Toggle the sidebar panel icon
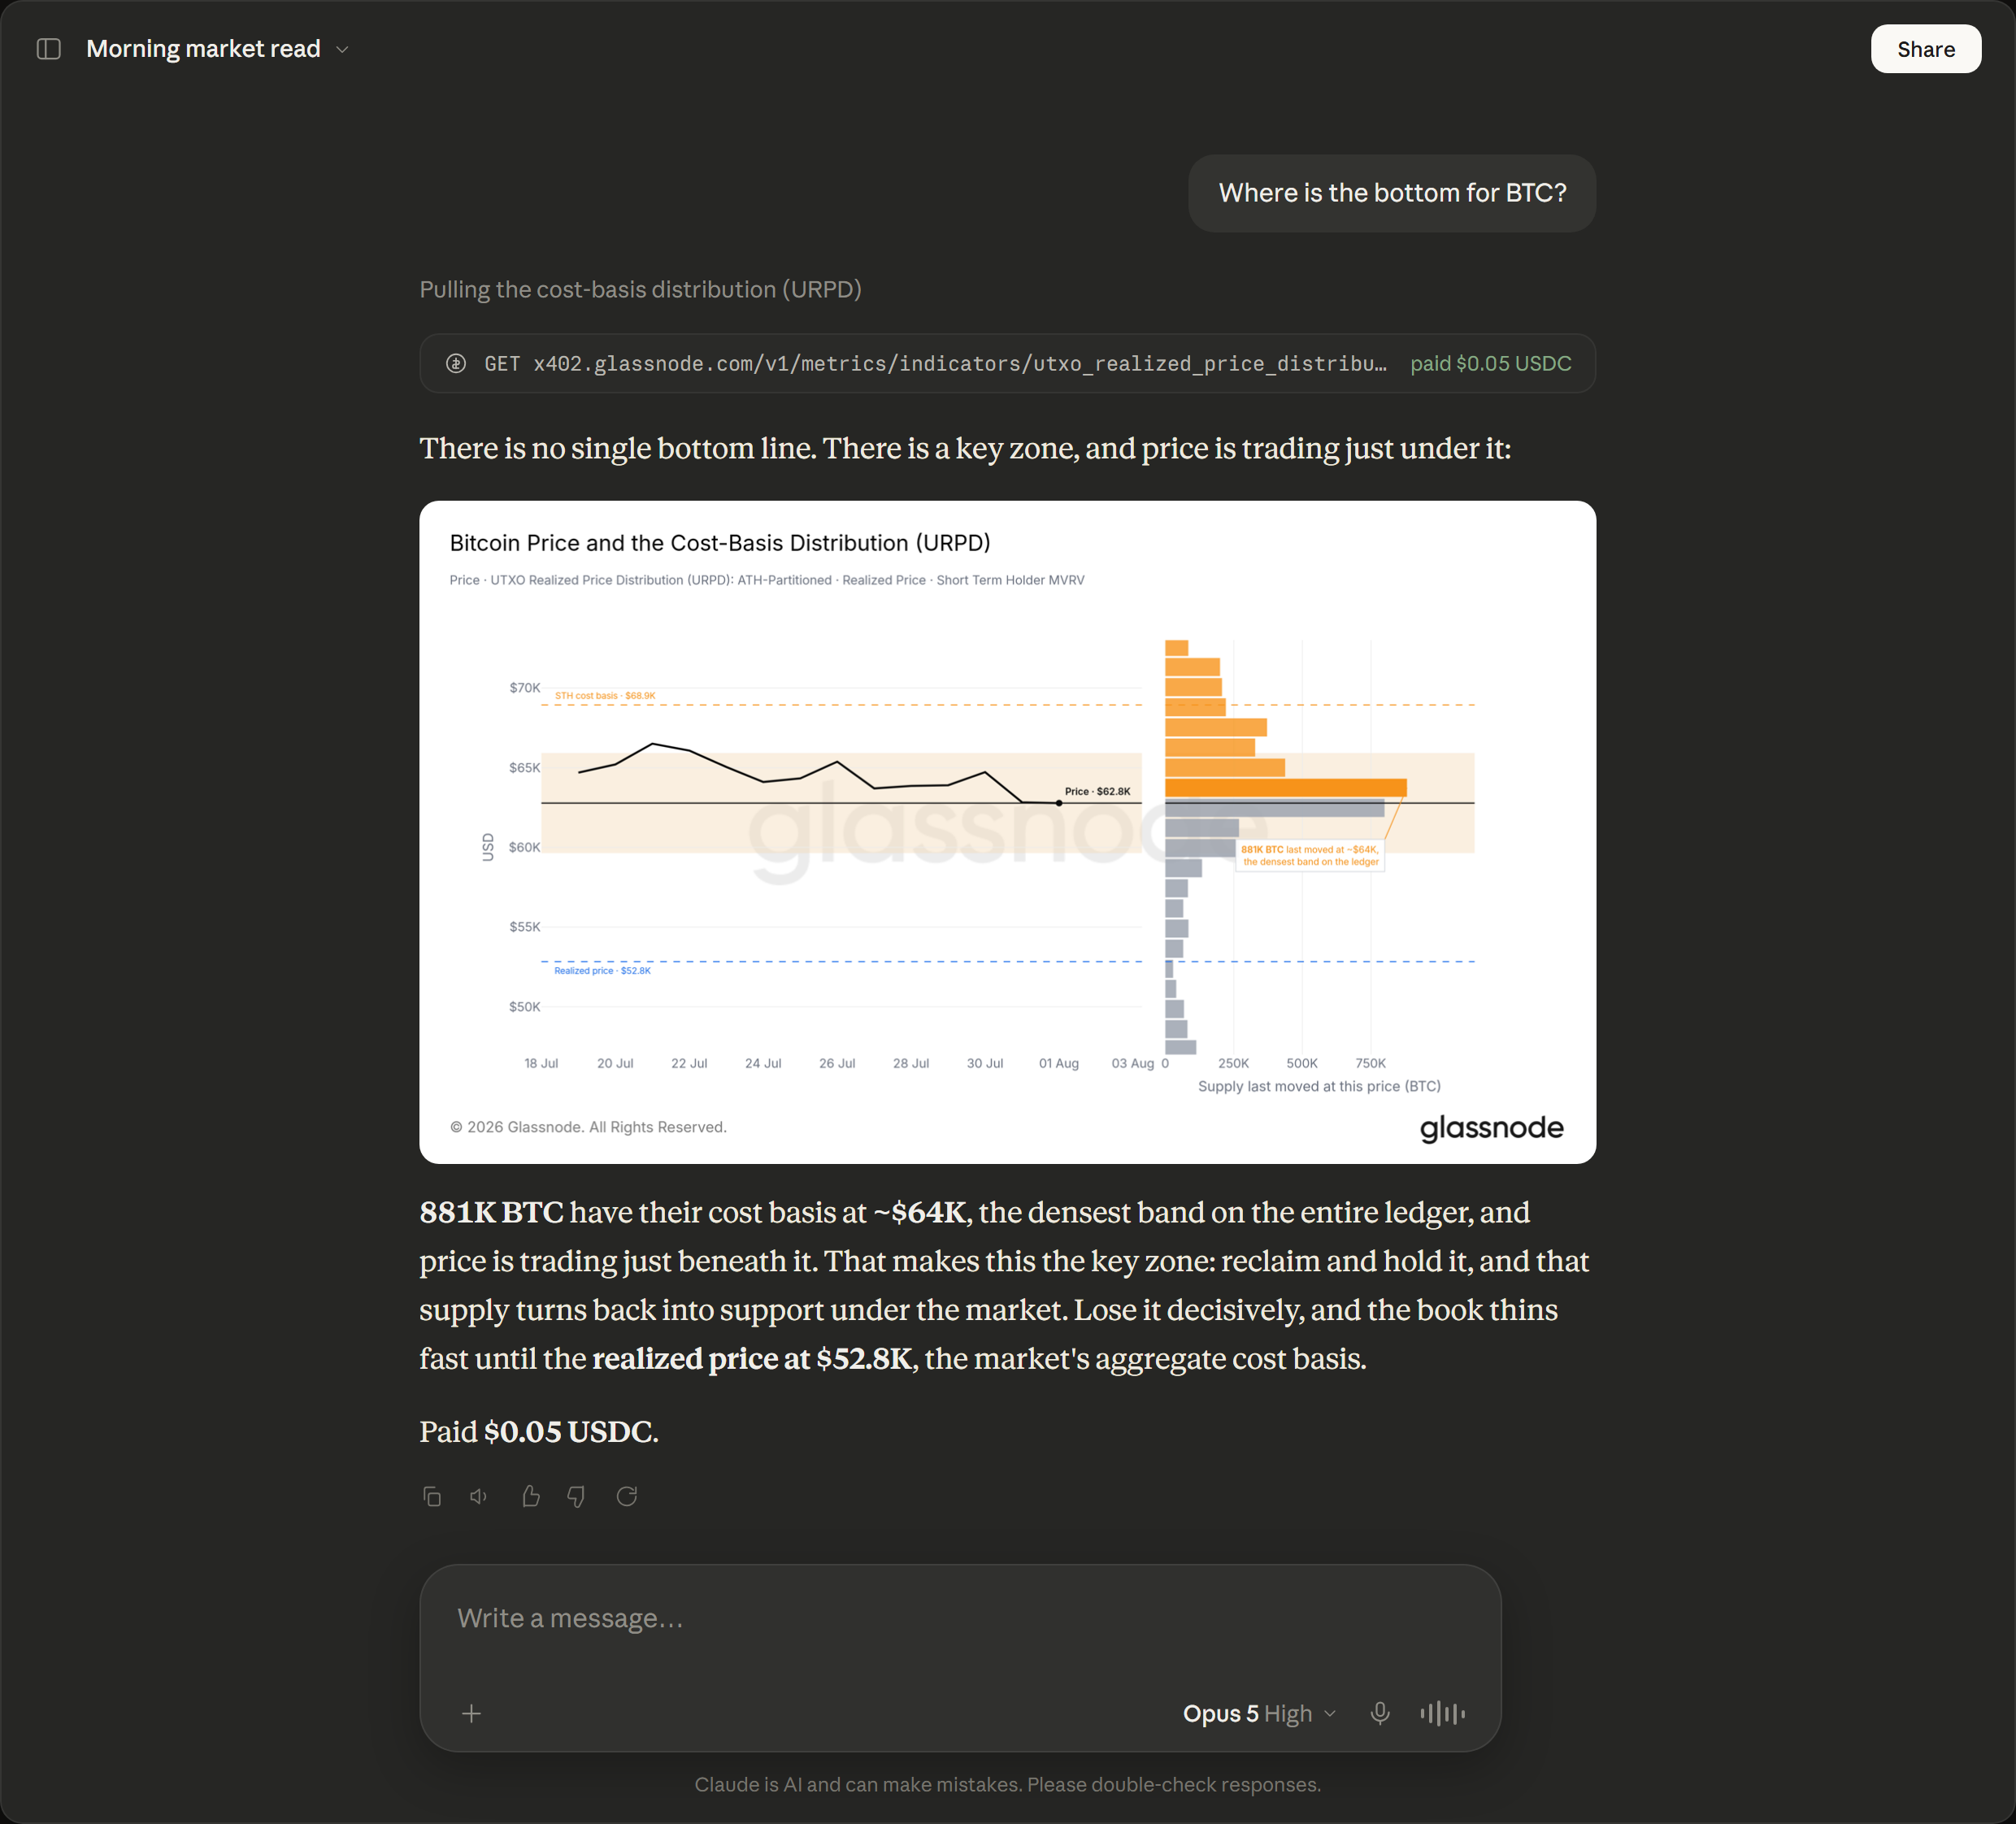Image resolution: width=2016 pixels, height=1824 pixels. coord(49,49)
